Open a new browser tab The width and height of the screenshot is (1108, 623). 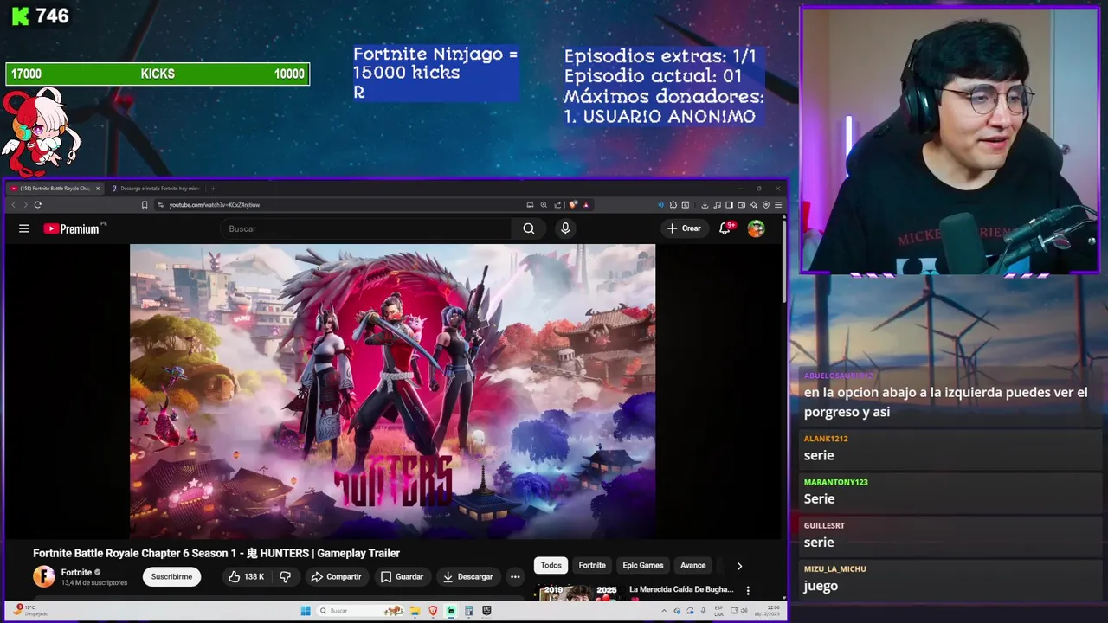[213, 188]
